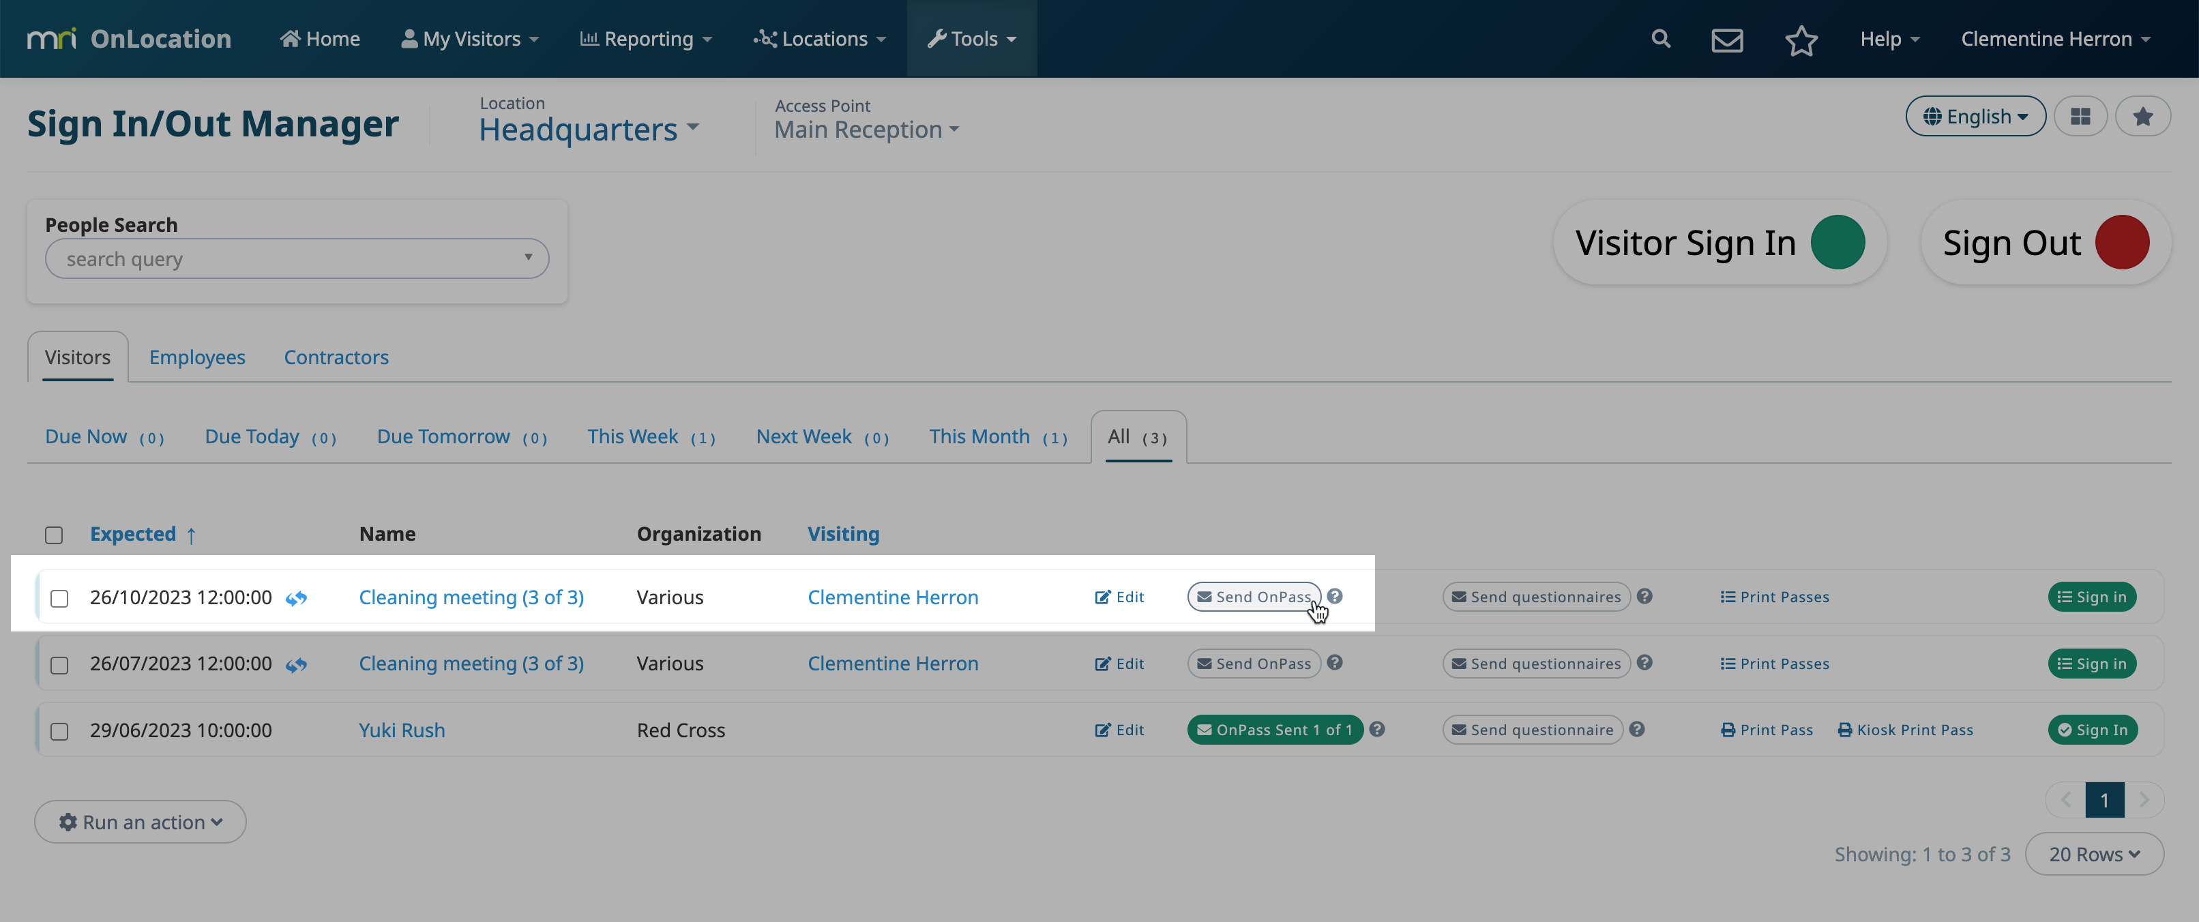Select the All (3) tab
The height and width of the screenshot is (922, 2199).
click(1138, 436)
